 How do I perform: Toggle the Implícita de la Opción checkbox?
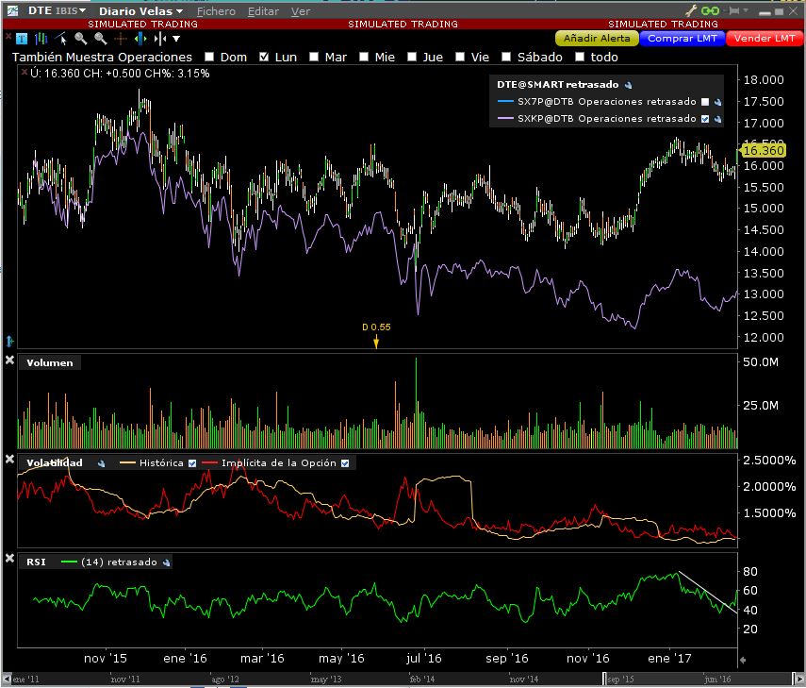pos(345,463)
